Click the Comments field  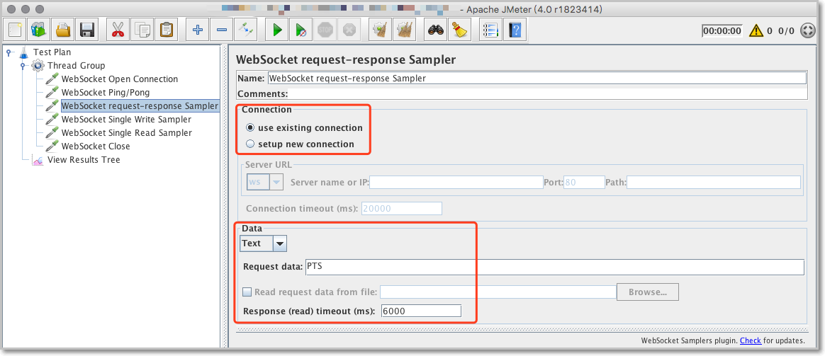(547, 94)
